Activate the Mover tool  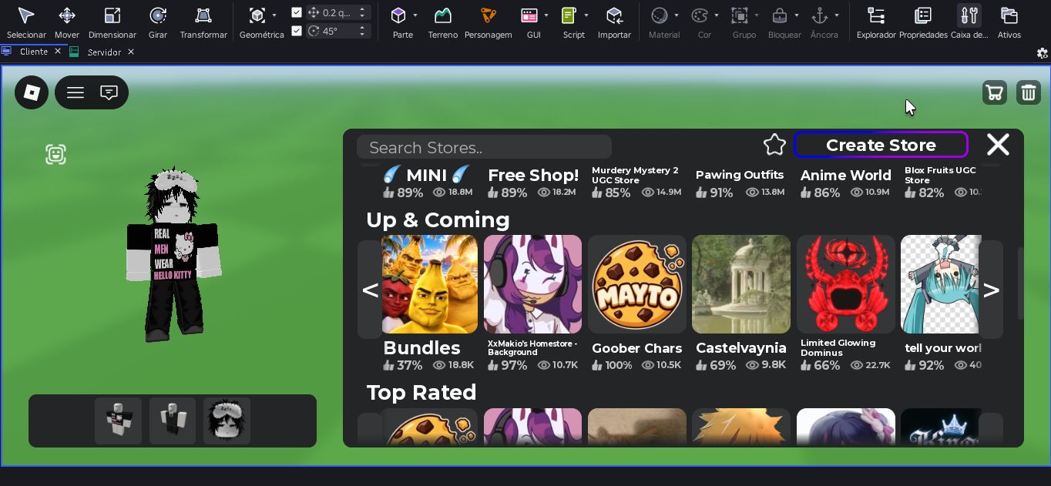67,15
